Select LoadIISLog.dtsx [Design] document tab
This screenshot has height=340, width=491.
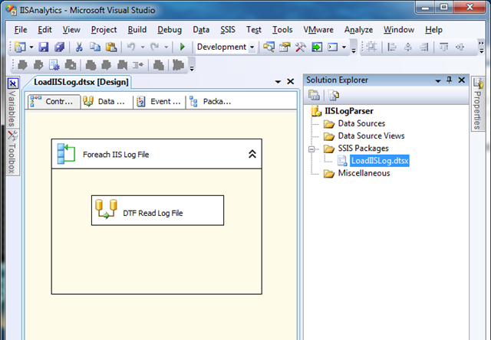click(x=81, y=82)
